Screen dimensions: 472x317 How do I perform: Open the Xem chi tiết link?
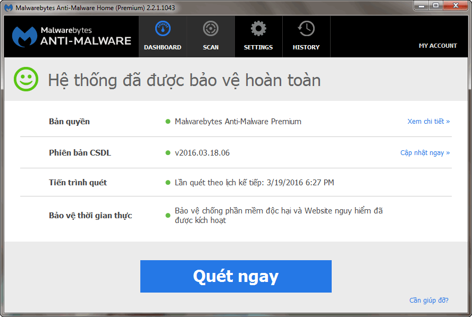(x=428, y=122)
